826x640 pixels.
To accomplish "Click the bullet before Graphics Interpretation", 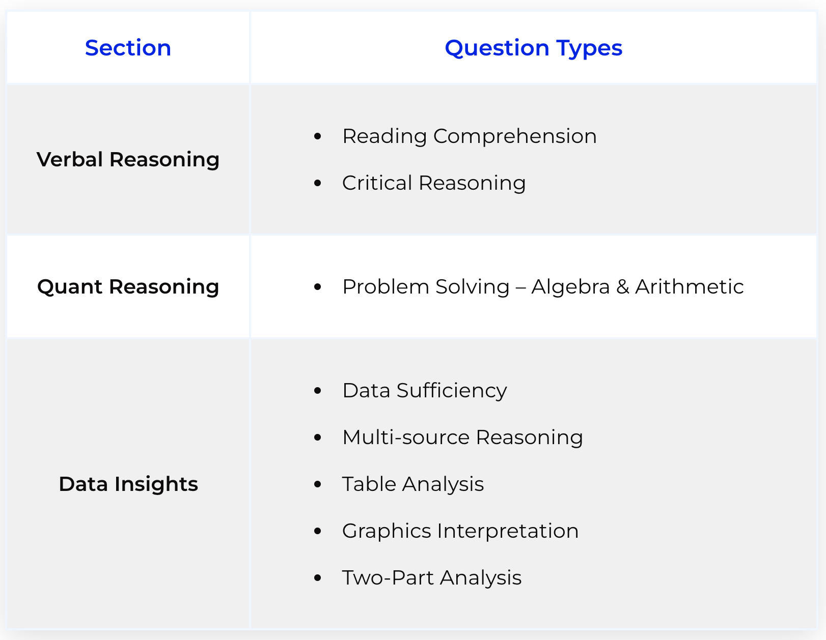I will pyautogui.click(x=318, y=531).
